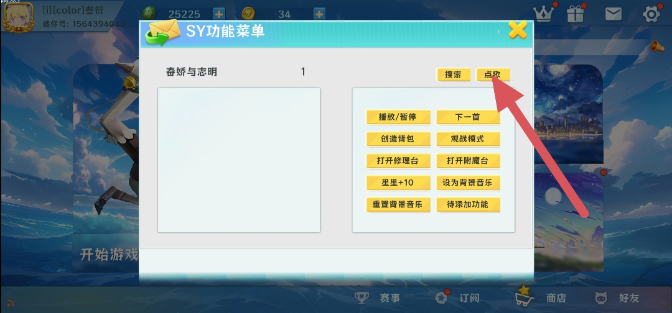
Task: Click the 点歌 song request button
Action: [493, 75]
